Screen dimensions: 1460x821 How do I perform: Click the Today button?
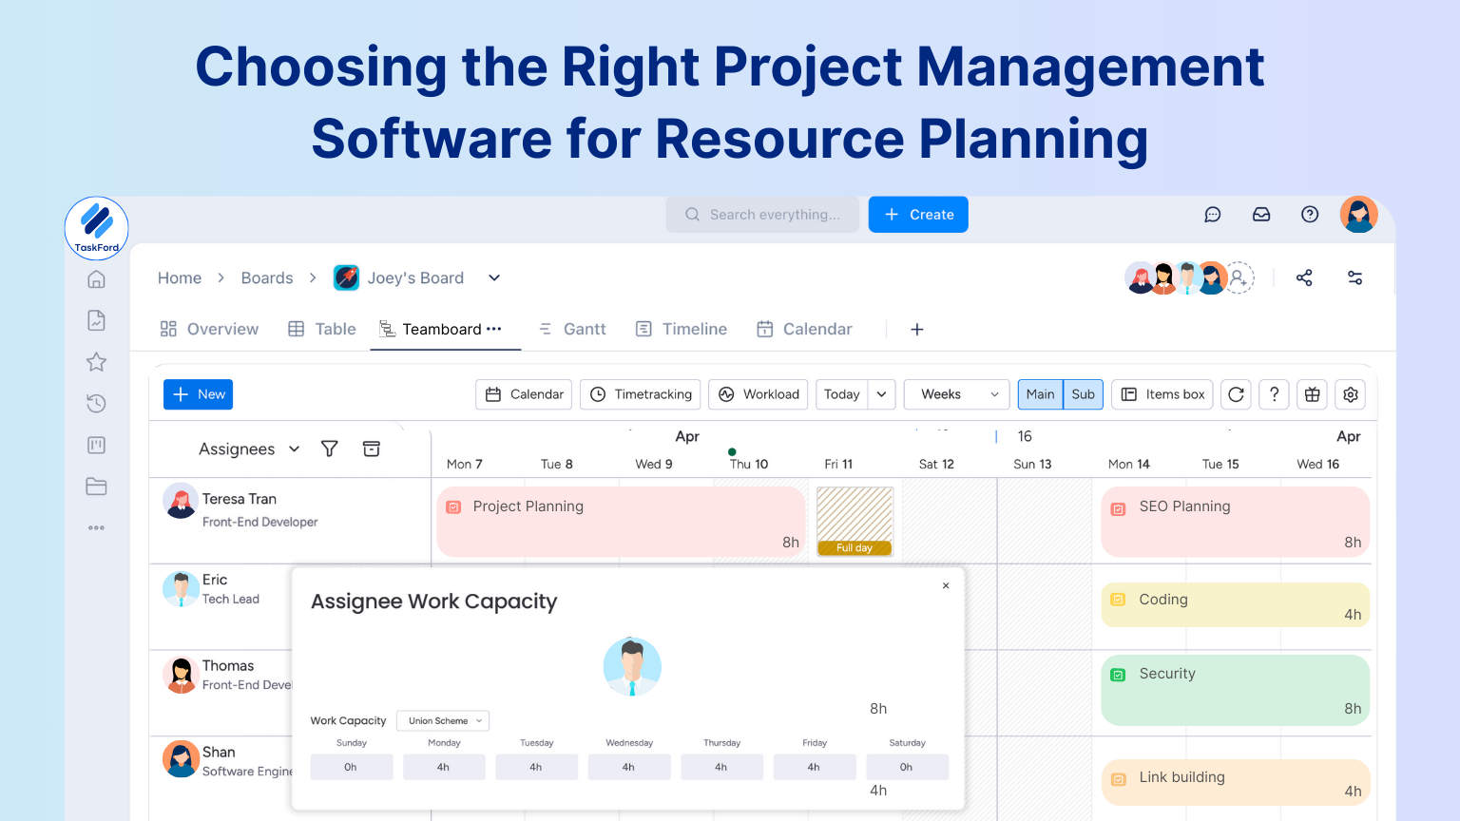click(x=842, y=394)
